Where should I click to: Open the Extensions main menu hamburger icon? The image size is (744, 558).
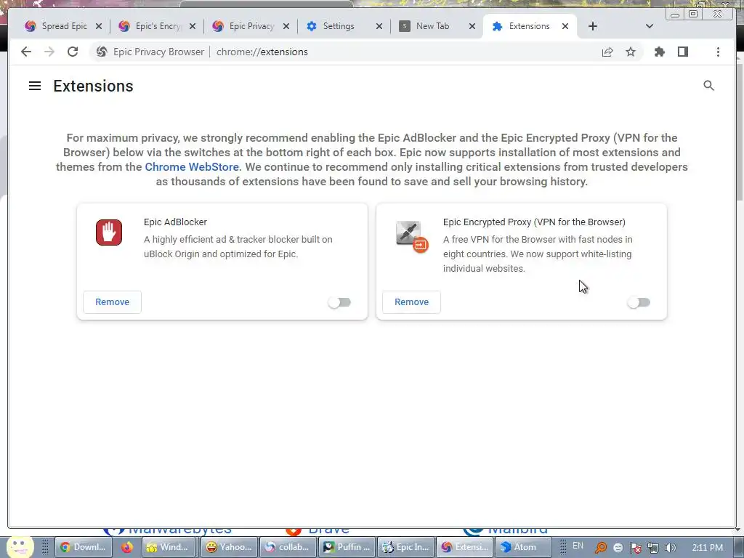coord(35,86)
